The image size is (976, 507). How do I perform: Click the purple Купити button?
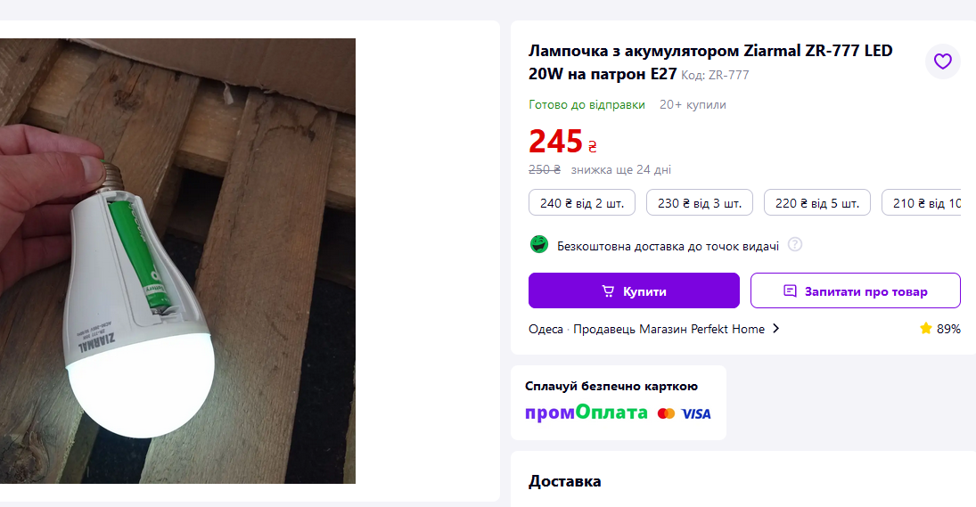(634, 290)
